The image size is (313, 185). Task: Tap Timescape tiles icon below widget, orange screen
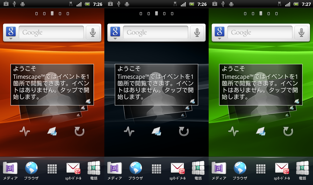(52, 131)
